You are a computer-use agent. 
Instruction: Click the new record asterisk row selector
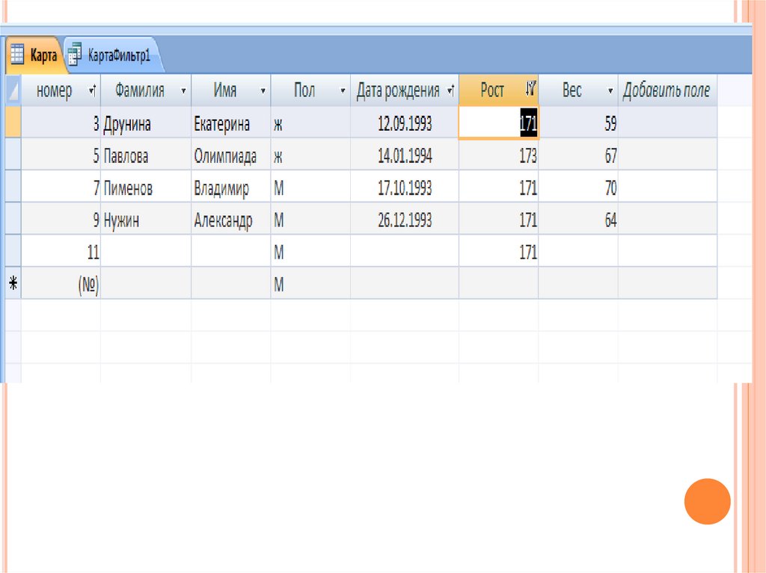point(13,284)
